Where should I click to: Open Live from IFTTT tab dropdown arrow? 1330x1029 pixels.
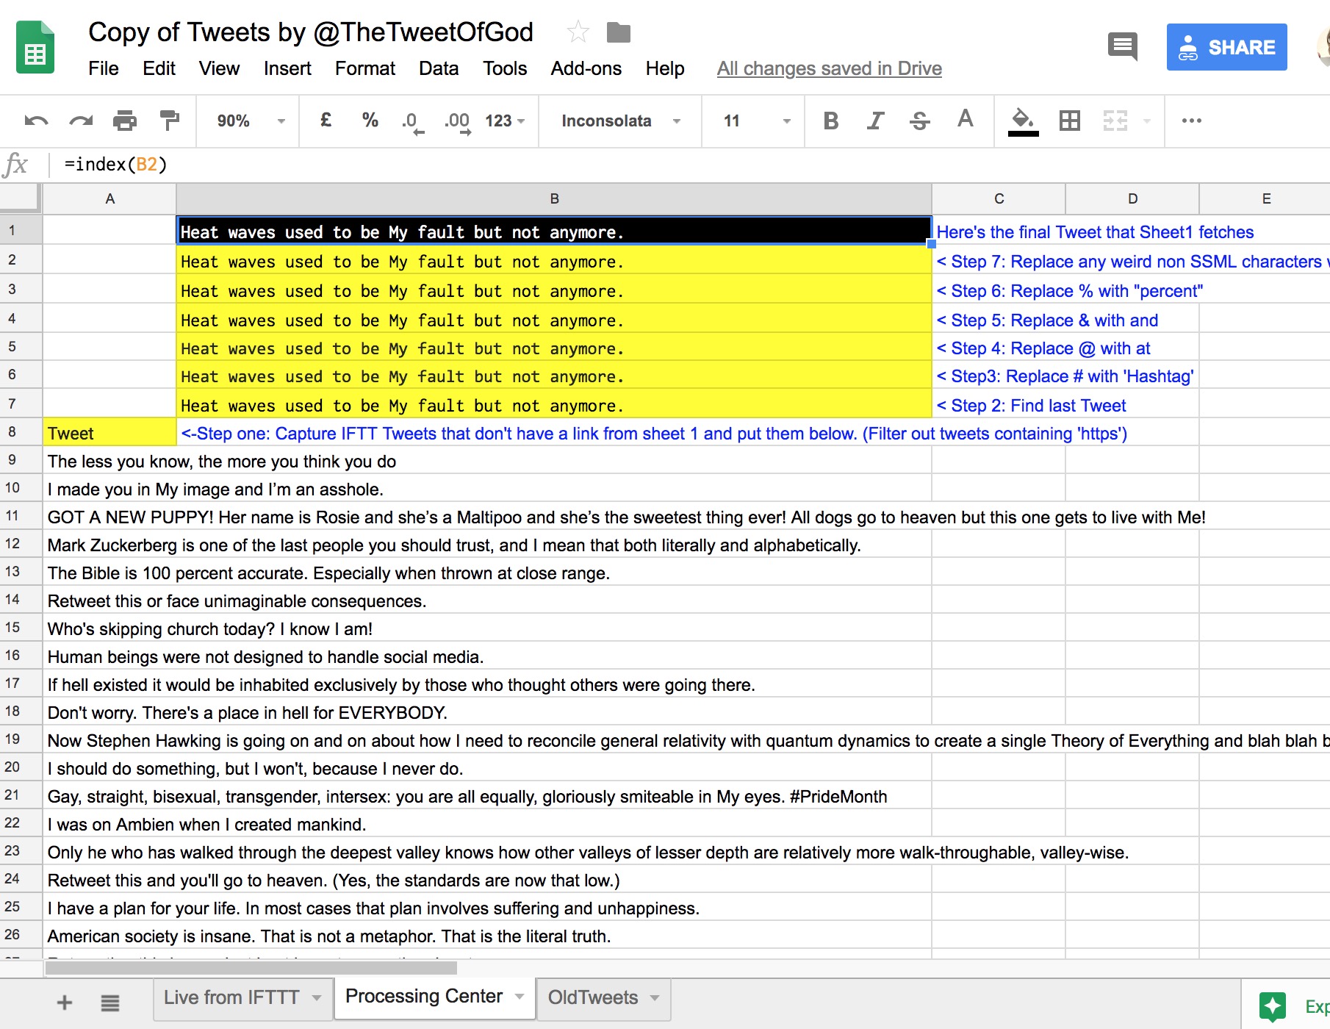tap(317, 998)
